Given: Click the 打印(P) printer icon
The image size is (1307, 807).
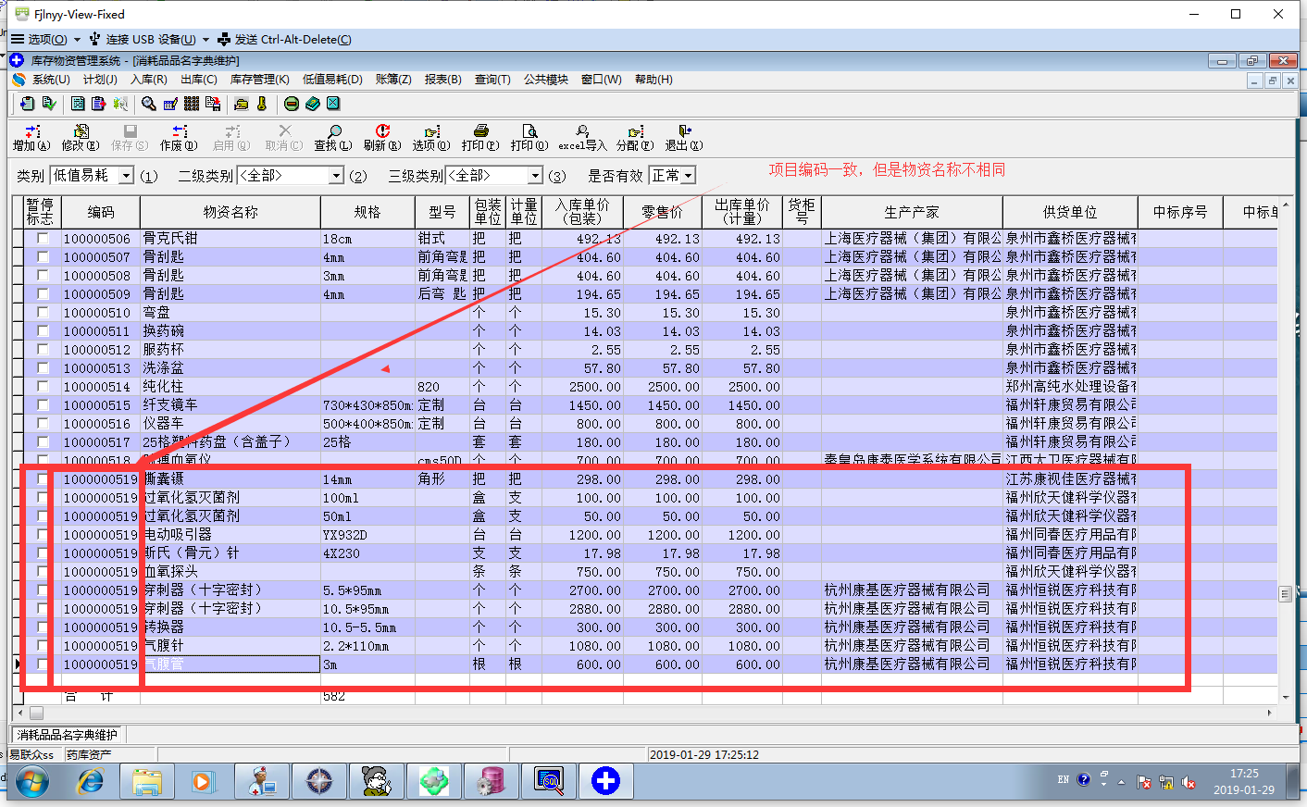Looking at the screenshot, I should point(480,132).
